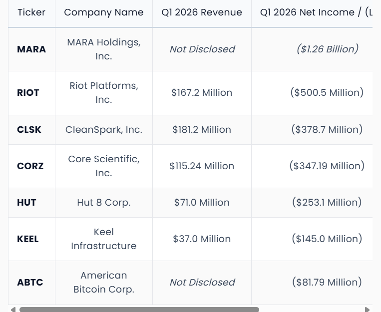Click the Ticker column header
This screenshot has width=381, height=312.
coord(31,12)
